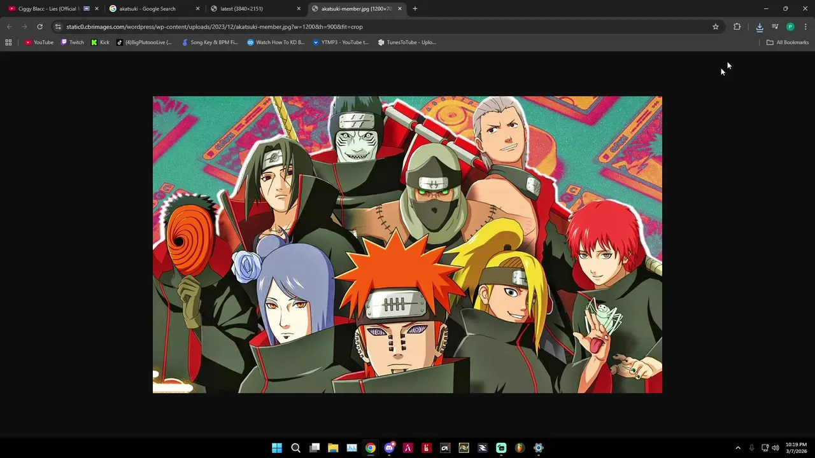Click the microphone tray icon
815x458 pixels.
coord(752,448)
